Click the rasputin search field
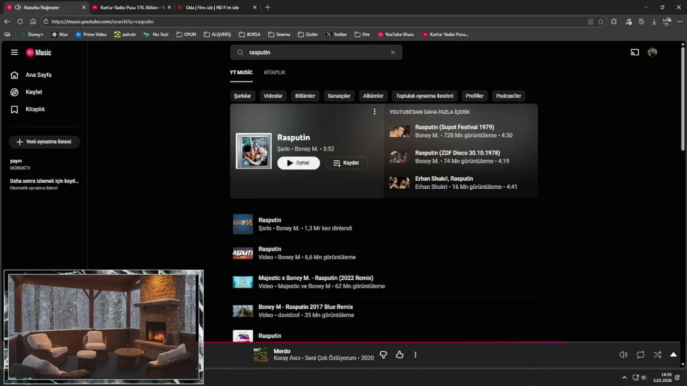The image size is (687, 386). pos(316,53)
